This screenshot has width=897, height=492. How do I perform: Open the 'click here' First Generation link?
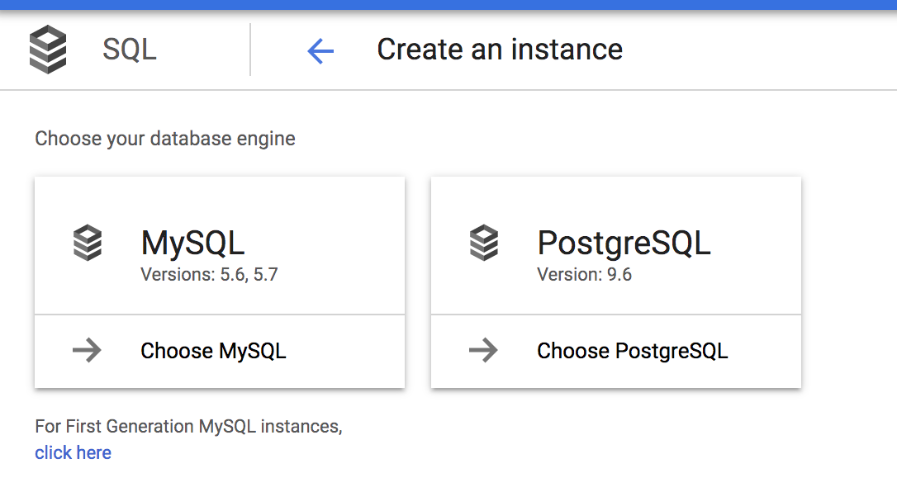pos(74,452)
